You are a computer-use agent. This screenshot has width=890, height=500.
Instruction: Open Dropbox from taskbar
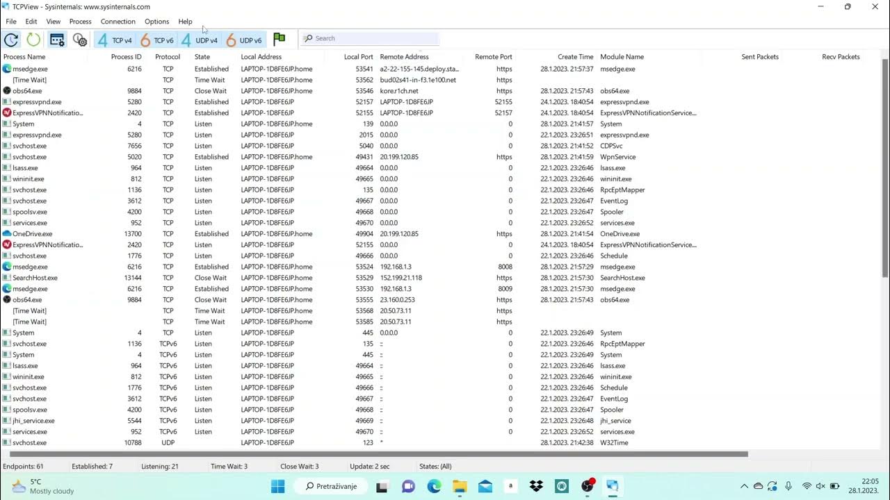536,486
